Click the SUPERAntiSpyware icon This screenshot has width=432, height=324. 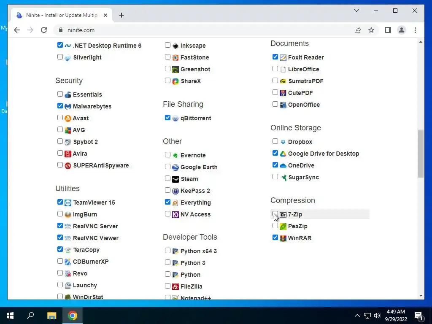pyautogui.click(x=68, y=165)
